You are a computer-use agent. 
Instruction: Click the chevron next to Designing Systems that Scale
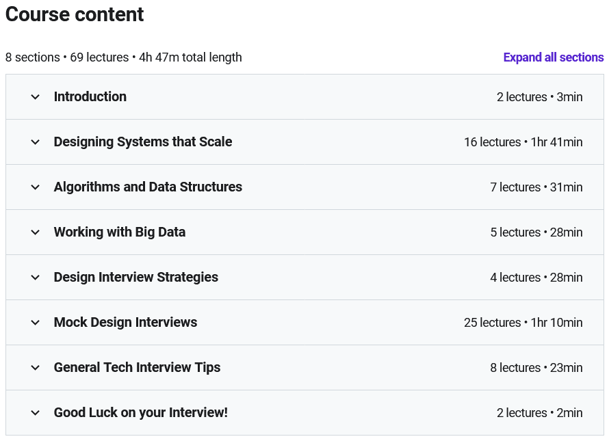(x=36, y=142)
